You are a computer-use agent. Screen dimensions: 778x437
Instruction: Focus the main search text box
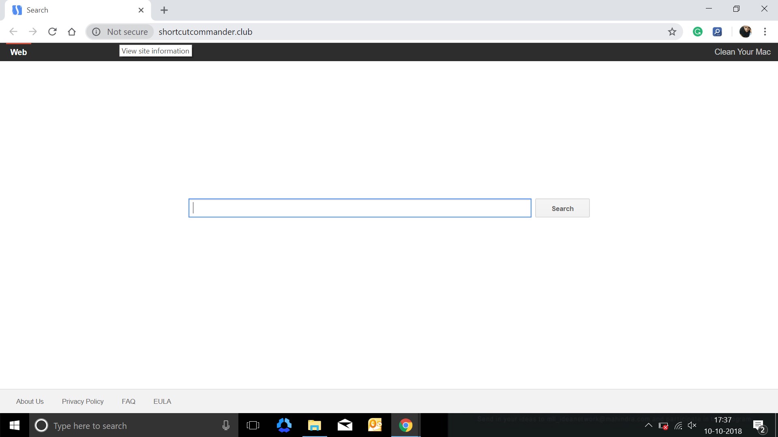coord(360,208)
